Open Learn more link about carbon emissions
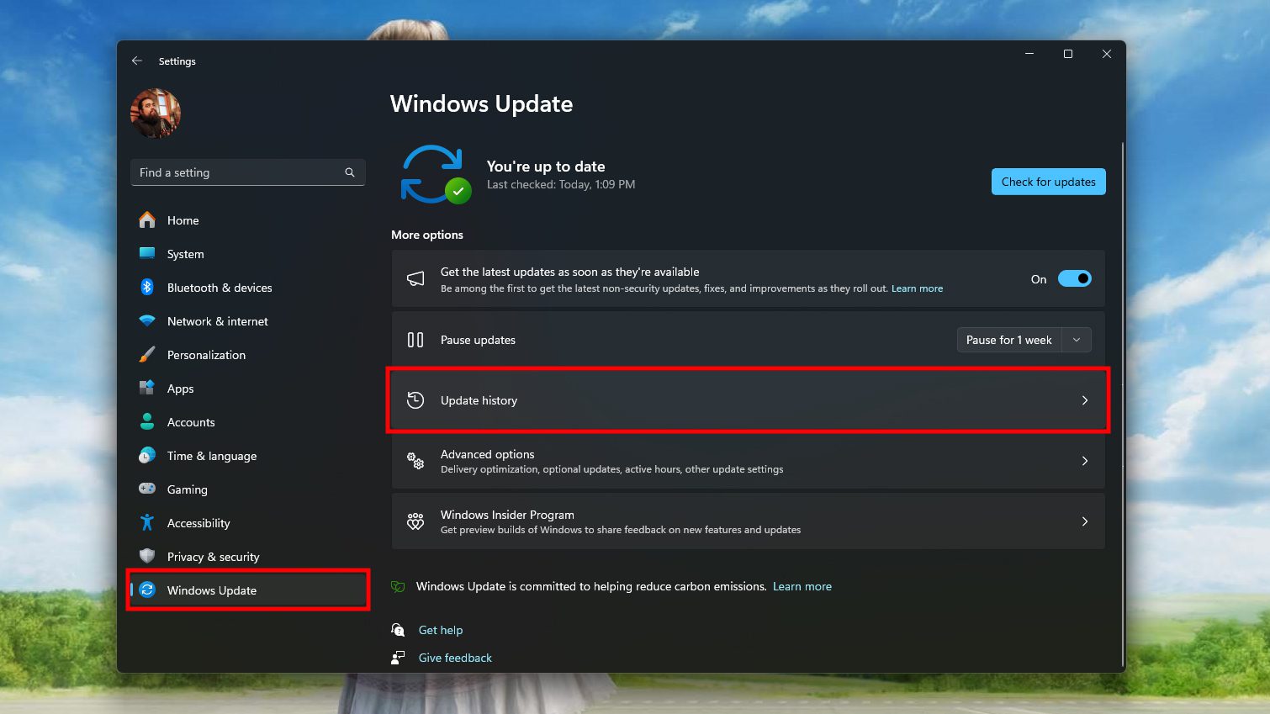 pos(802,586)
